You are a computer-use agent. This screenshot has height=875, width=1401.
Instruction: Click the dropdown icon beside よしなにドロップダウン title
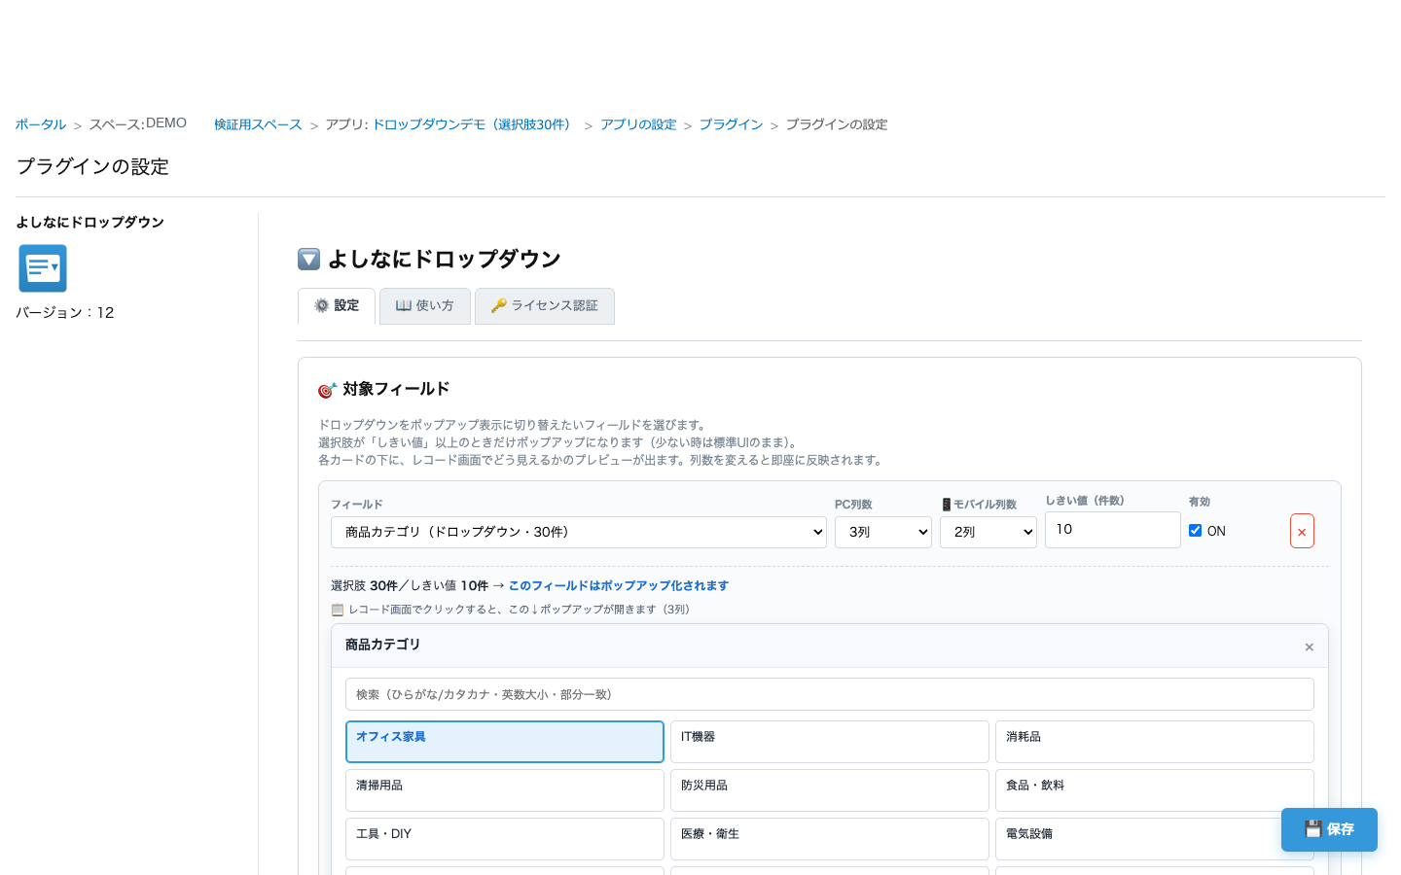(309, 259)
